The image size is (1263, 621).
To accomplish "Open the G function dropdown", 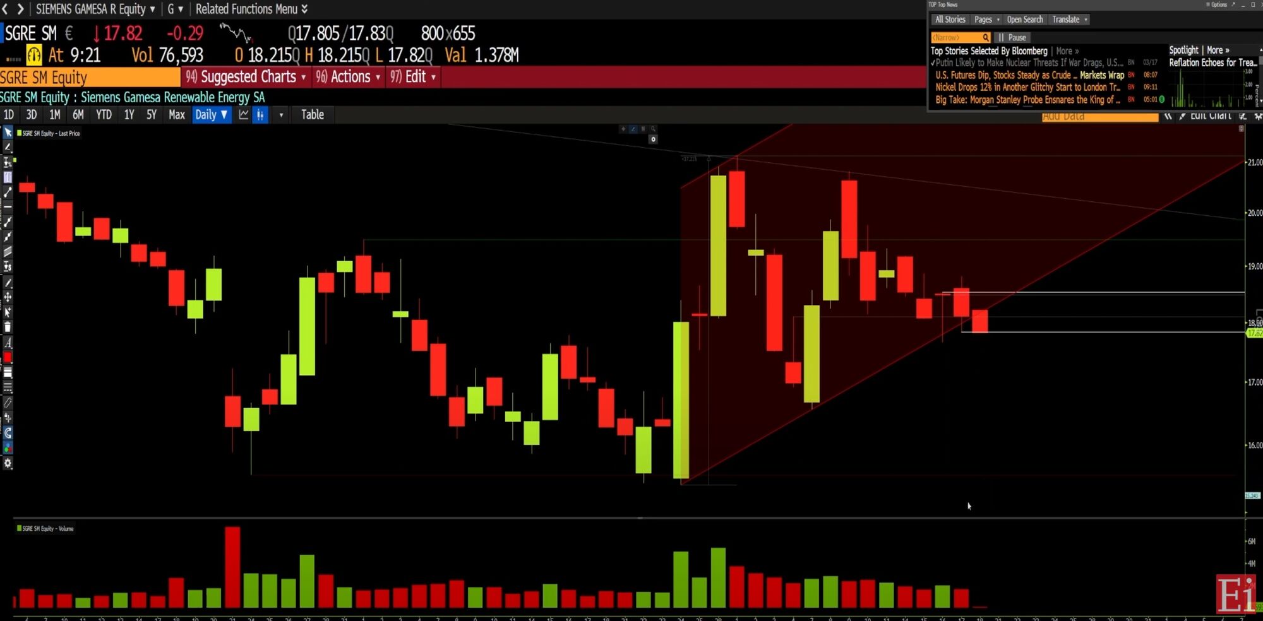I will click(x=175, y=9).
